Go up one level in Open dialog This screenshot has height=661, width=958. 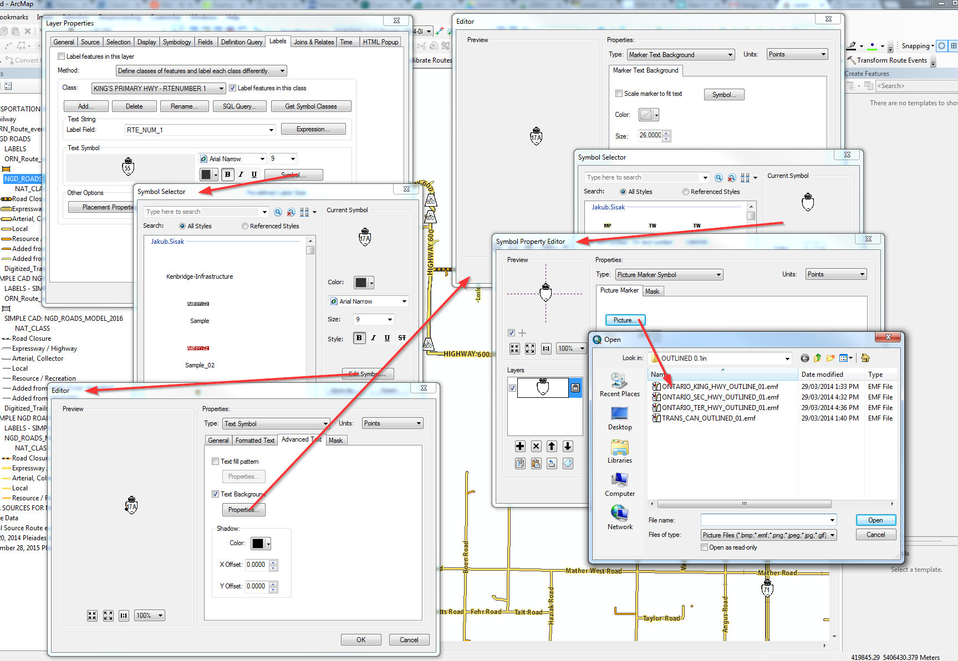818,358
